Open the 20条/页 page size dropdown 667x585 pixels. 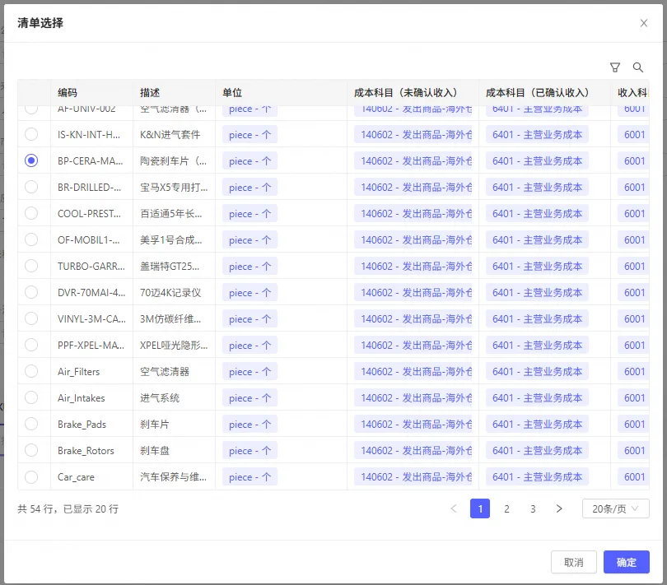tap(615, 508)
